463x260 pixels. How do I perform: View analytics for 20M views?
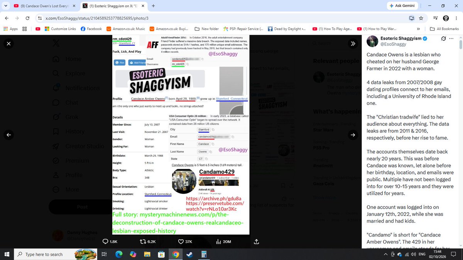[x=224, y=242]
